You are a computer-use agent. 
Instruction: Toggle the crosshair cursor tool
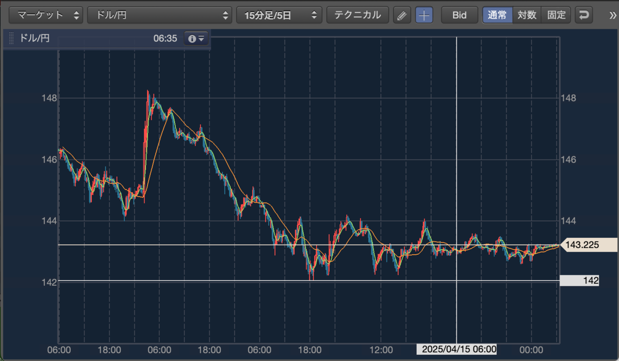tap(424, 15)
